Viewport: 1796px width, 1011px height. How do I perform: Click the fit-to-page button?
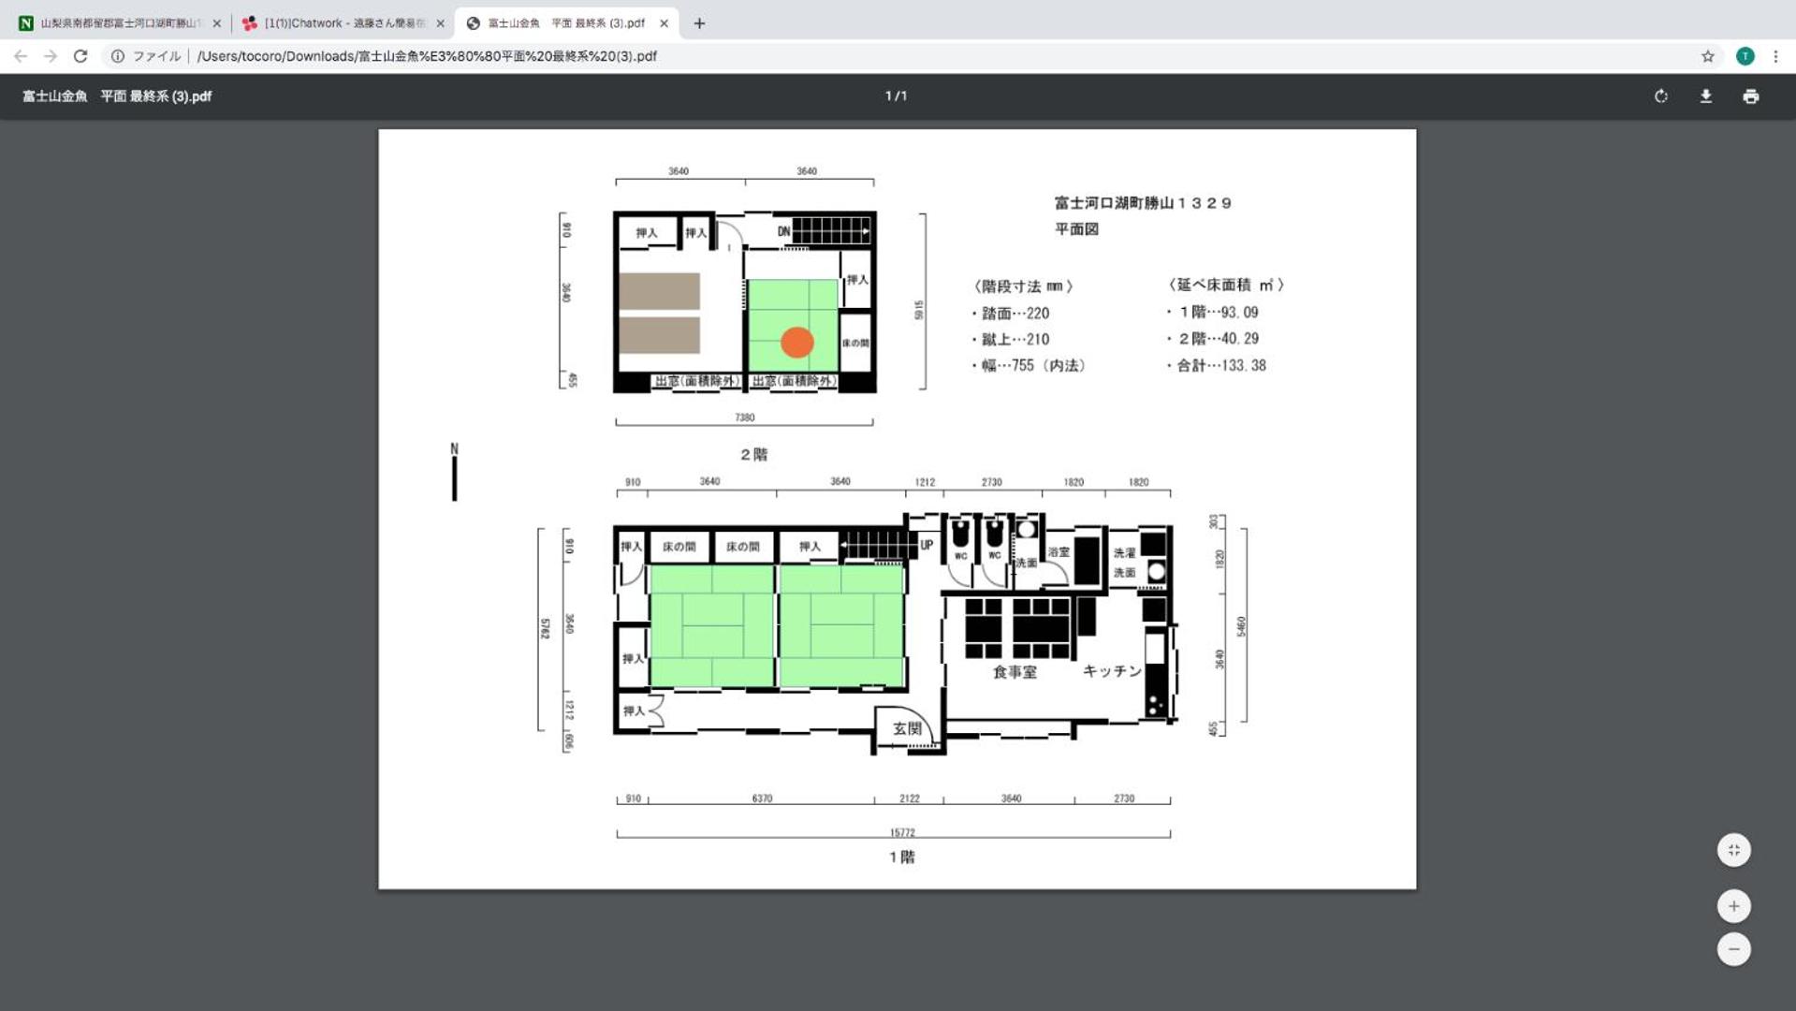pos(1733,850)
